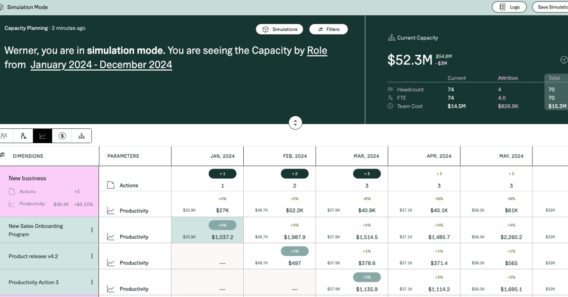Open the Logs panel
The width and height of the screenshot is (568, 297).
[x=509, y=7]
